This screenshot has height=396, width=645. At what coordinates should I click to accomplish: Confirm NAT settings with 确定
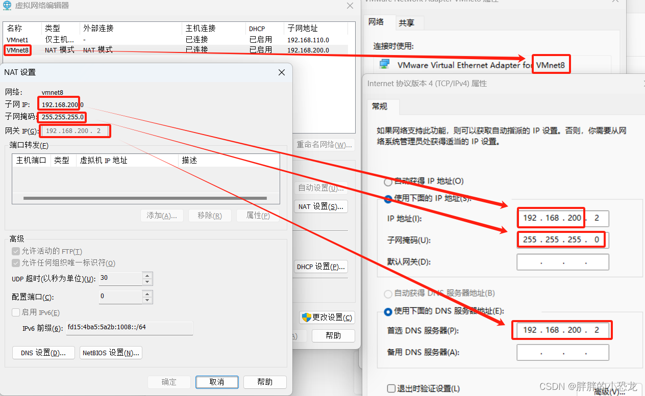[x=169, y=382]
